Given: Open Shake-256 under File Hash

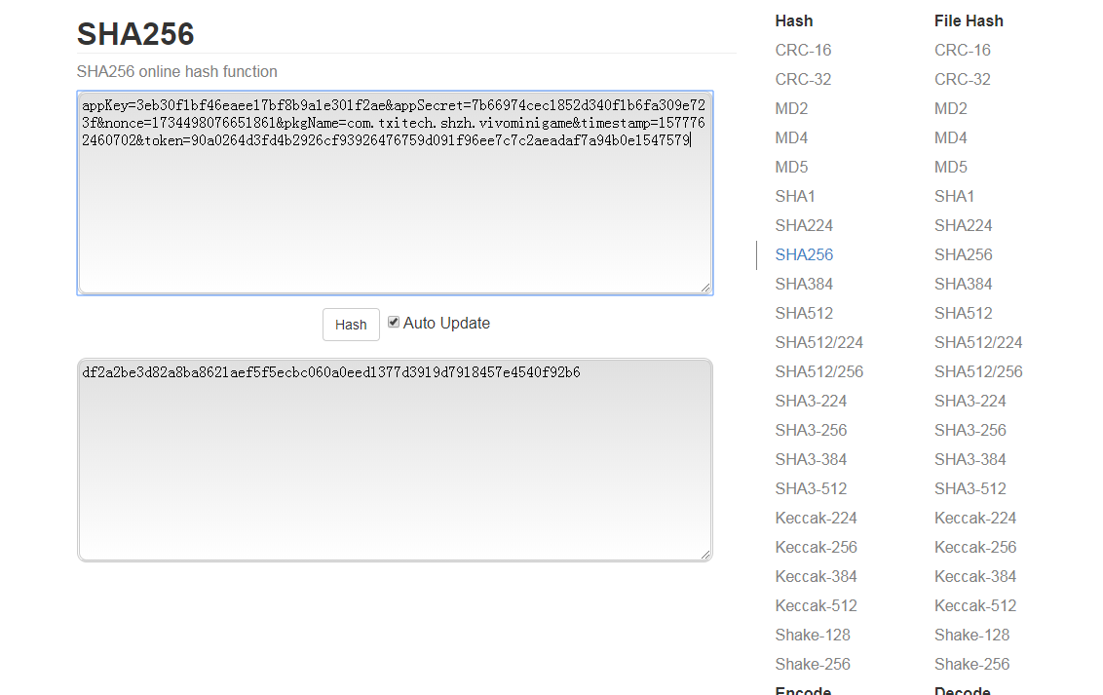Looking at the screenshot, I should 972,664.
